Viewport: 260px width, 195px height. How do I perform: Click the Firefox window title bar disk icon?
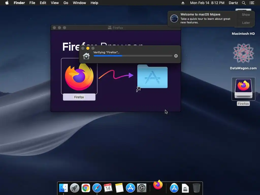(x=110, y=28)
